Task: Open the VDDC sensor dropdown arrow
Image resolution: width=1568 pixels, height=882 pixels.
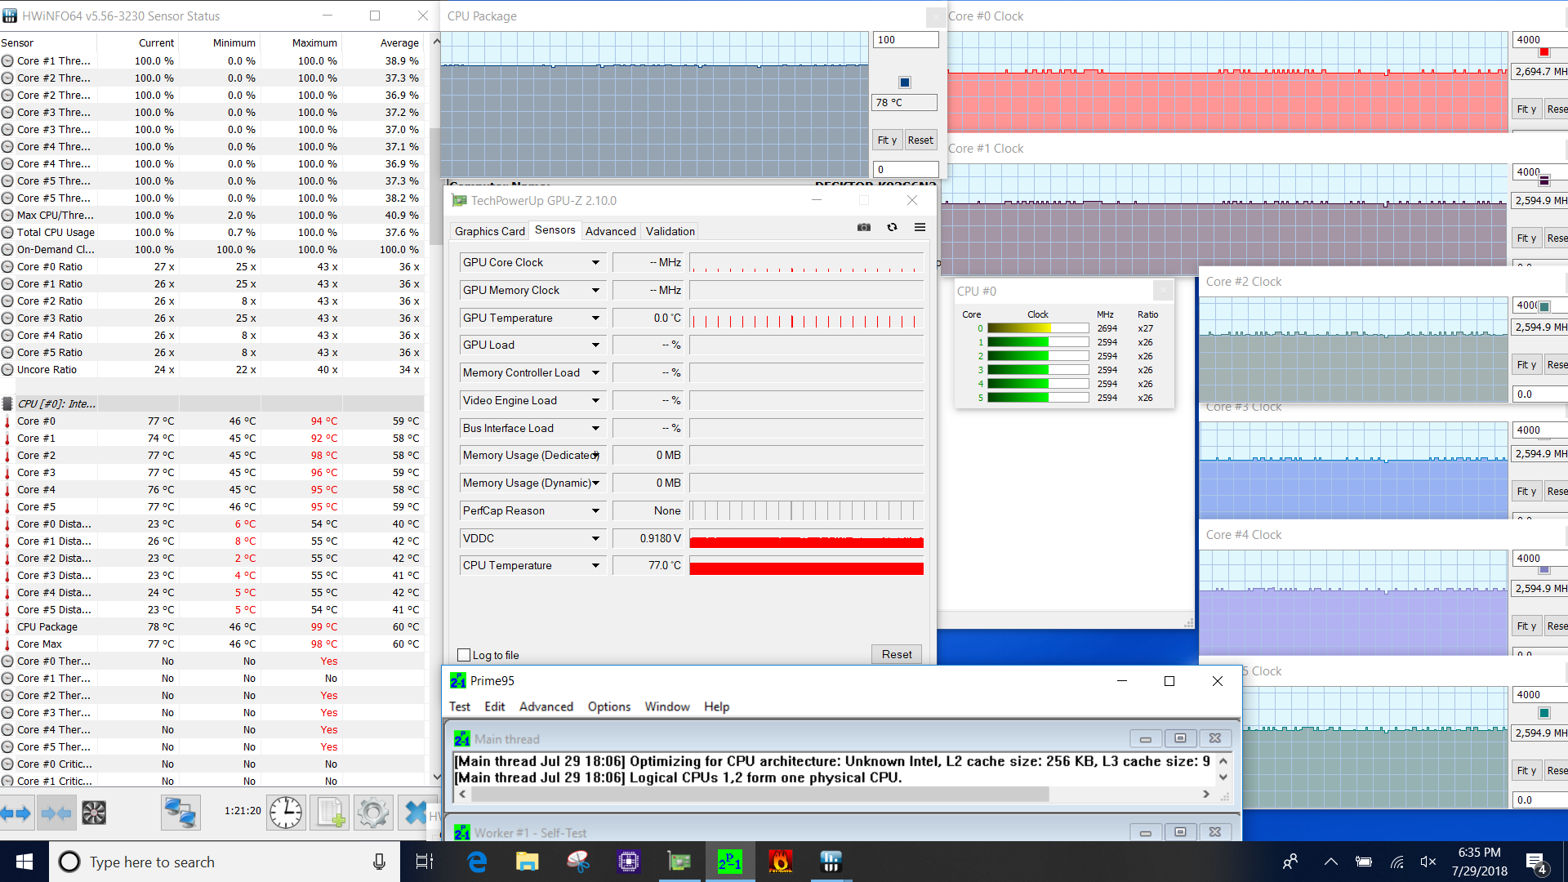Action: pos(595,539)
